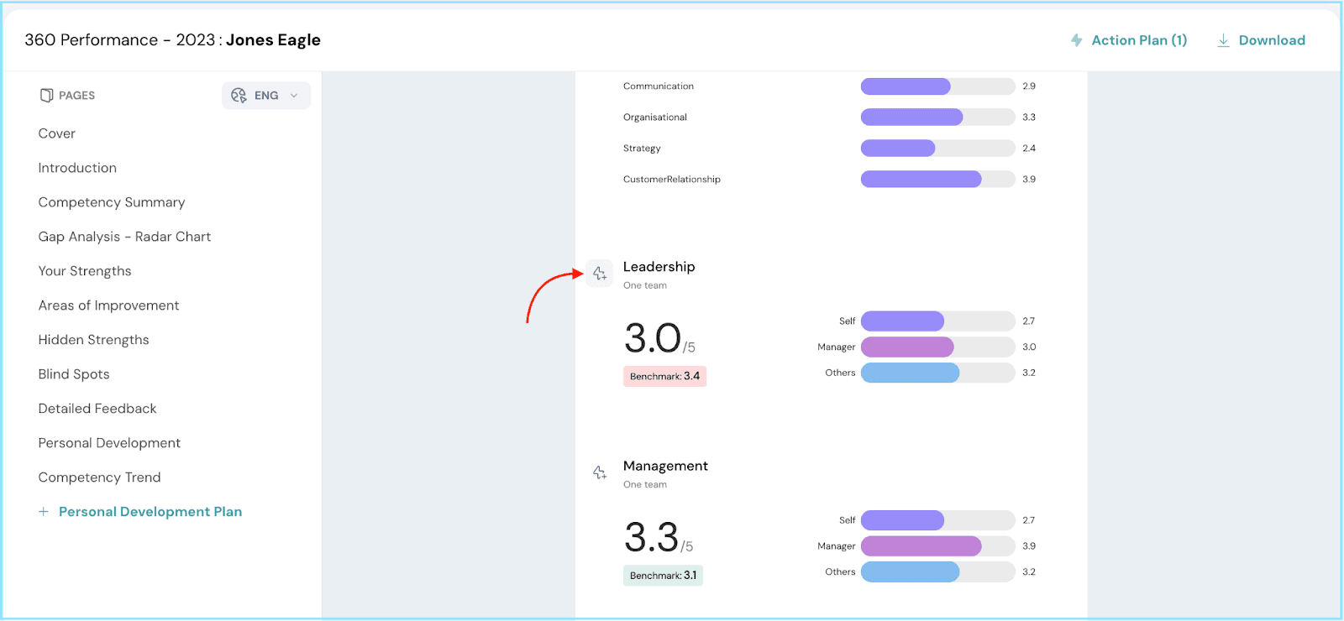Viewport: 1344px width, 621px height.
Task: Click the plus icon next to Personal Development Plan
Action: coord(44,512)
